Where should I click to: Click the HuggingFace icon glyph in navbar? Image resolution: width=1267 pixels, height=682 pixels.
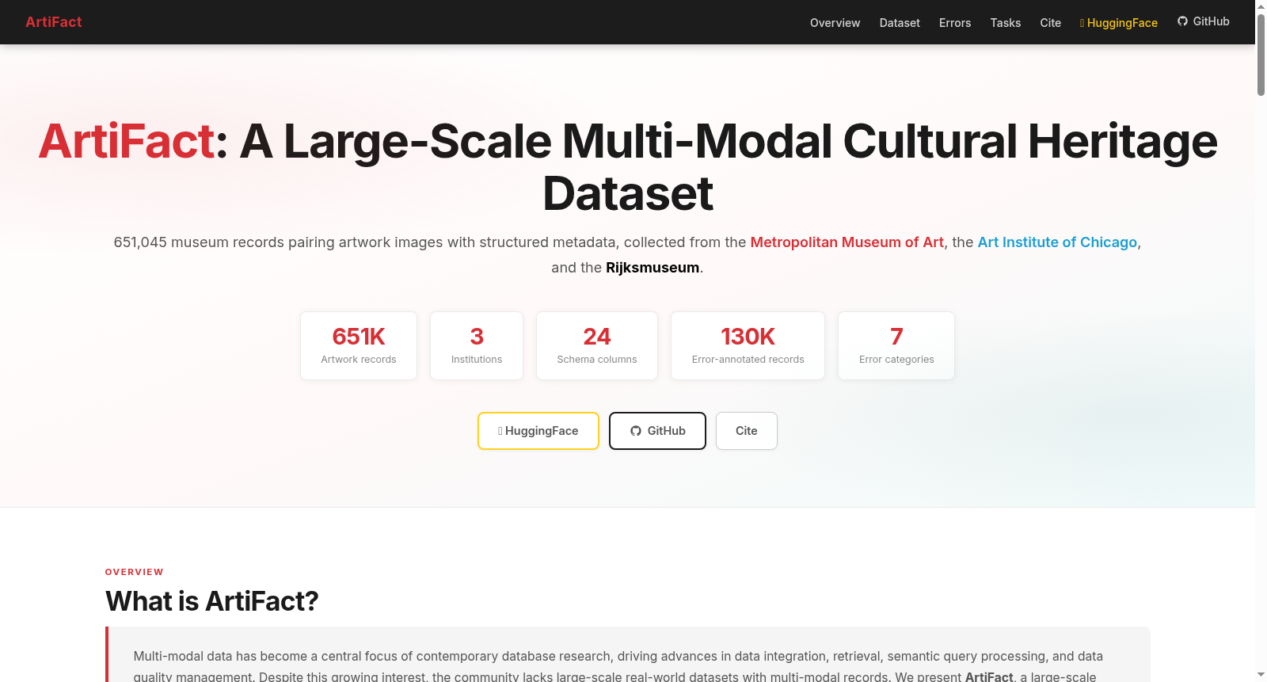(1082, 24)
